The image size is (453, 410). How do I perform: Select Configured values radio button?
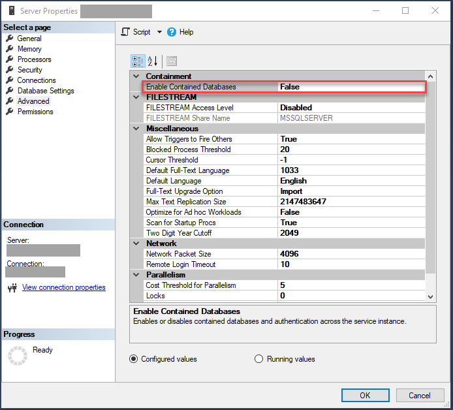[133, 359]
